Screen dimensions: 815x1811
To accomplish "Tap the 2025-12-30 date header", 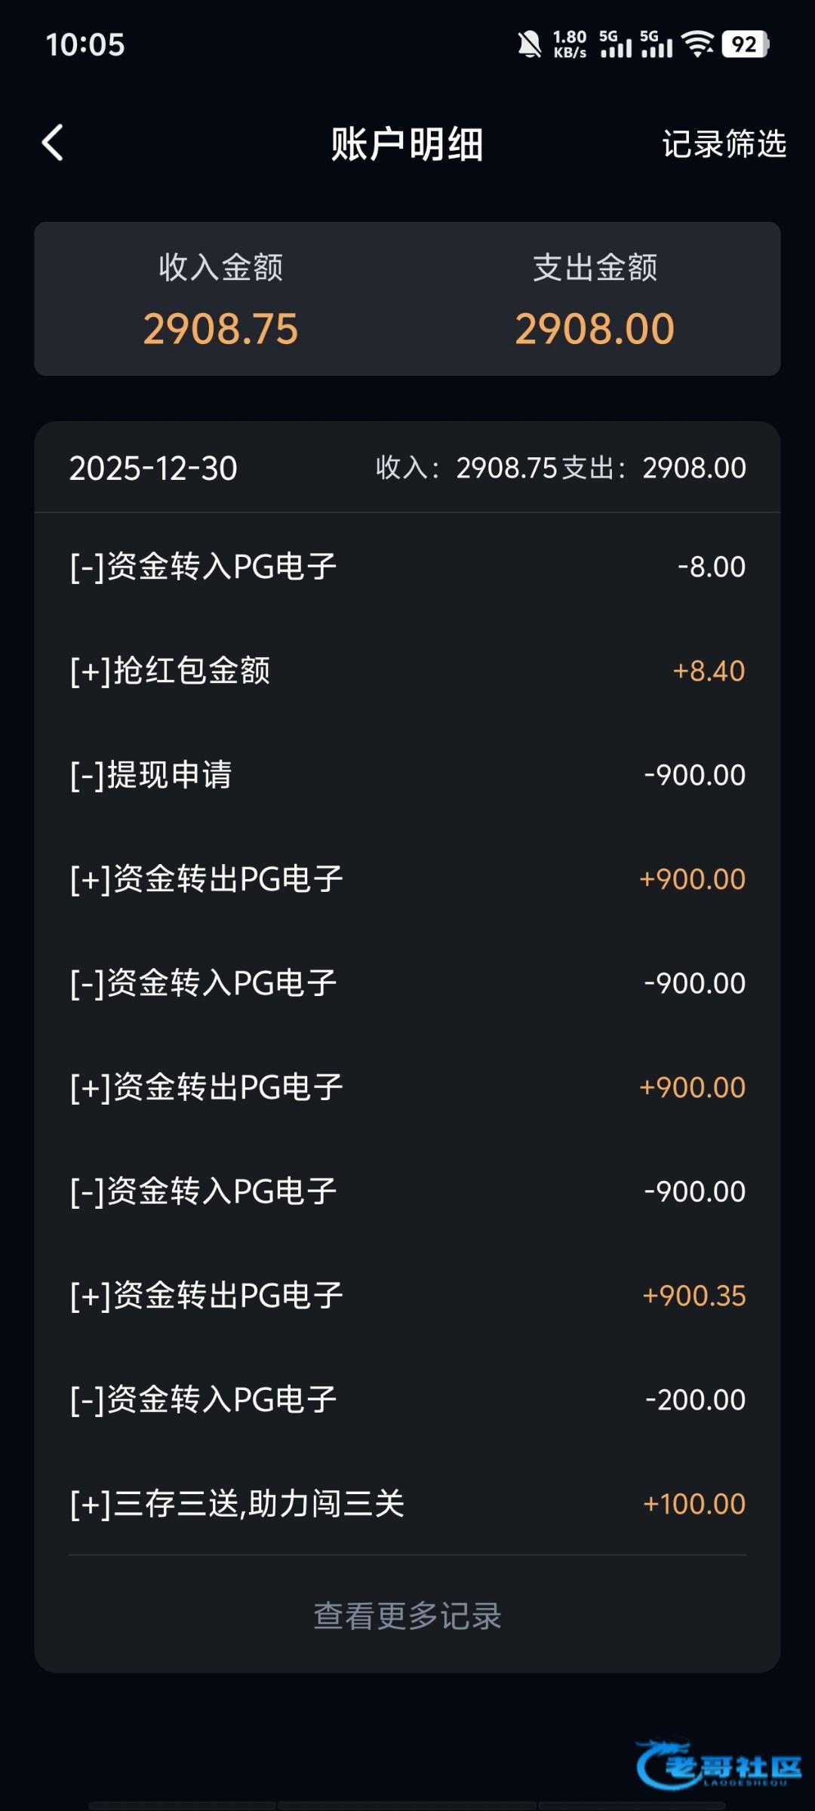I will pyautogui.click(x=153, y=468).
